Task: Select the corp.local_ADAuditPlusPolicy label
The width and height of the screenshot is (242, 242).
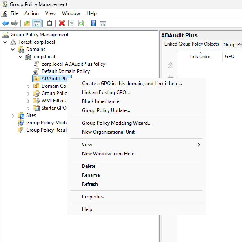Action: [73, 64]
